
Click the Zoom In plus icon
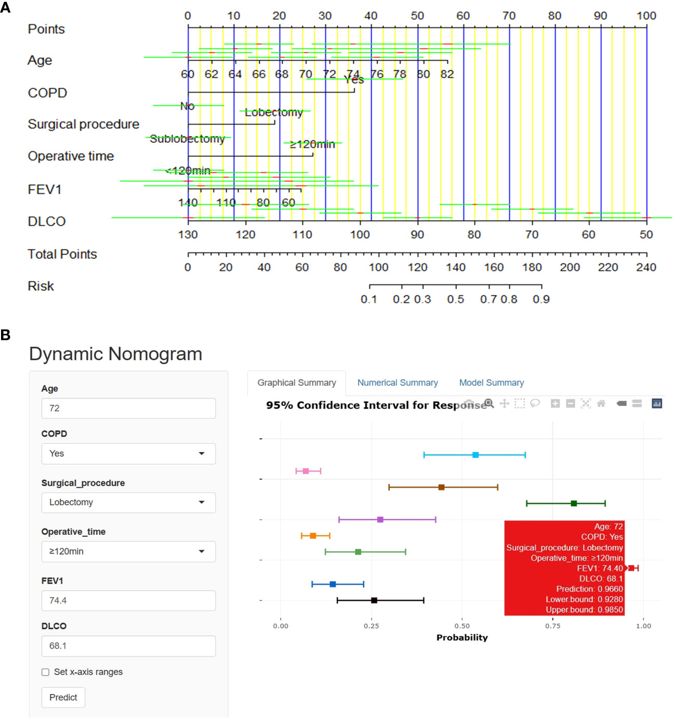[x=555, y=403]
